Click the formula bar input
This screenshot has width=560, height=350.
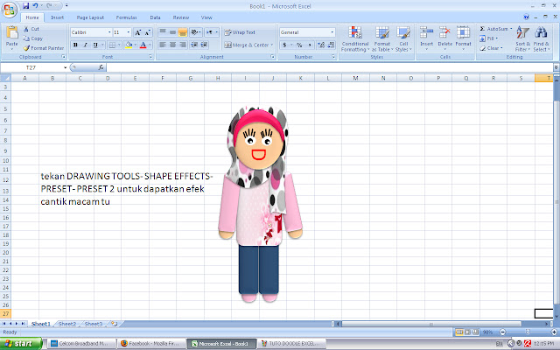[331, 67]
